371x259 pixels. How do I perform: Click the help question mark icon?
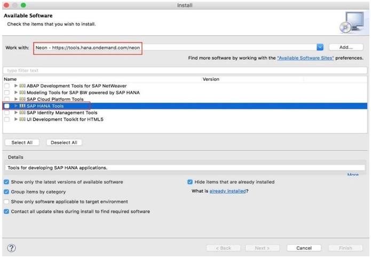11,248
